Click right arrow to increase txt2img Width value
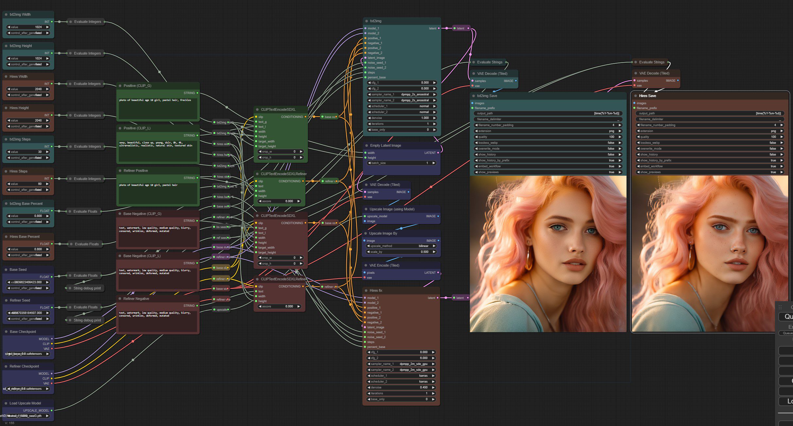793x426 pixels. point(47,27)
